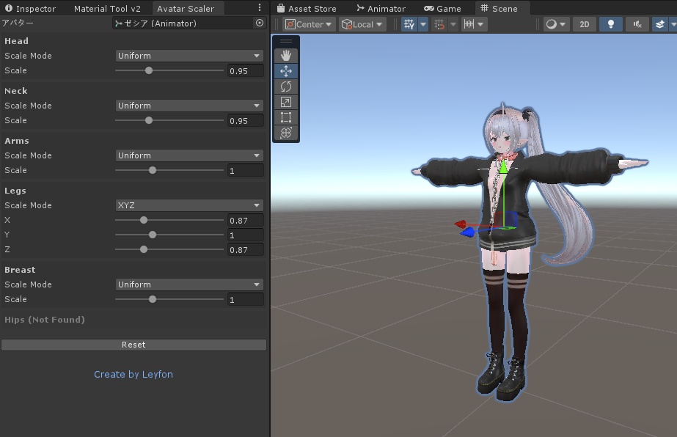Click the Legs Z value field
Screen dimensions: 677x437
245,249
